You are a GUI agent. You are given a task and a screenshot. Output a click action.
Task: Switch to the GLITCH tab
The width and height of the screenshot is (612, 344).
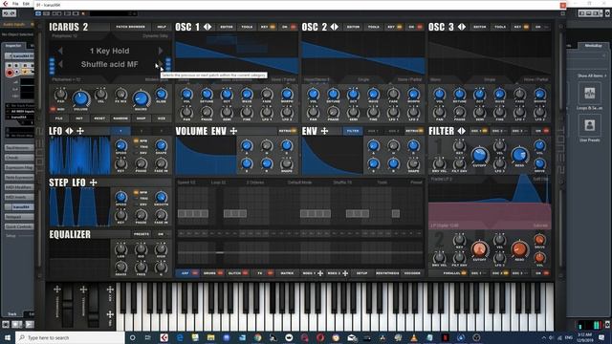238,273
